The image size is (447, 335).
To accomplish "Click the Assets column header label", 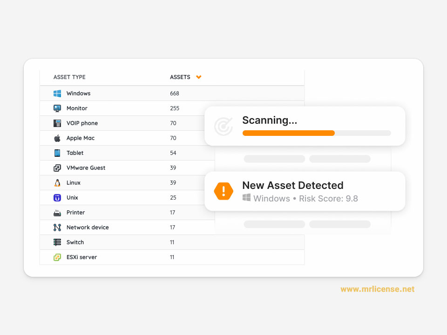I will tap(180, 77).
